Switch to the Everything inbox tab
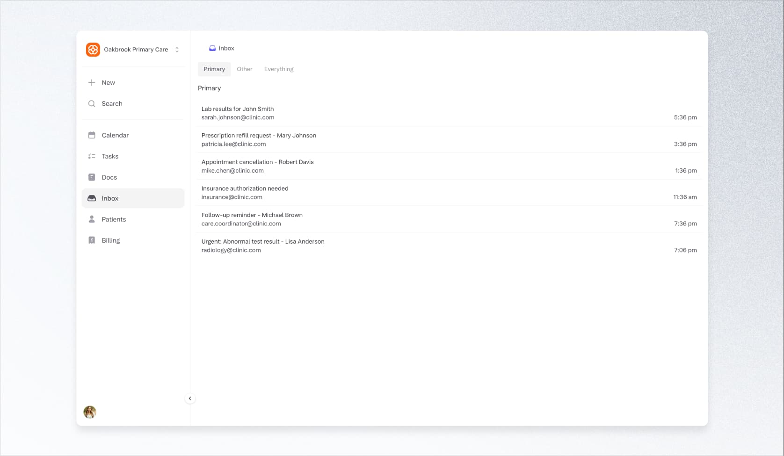 pyautogui.click(x=279, y=69)
